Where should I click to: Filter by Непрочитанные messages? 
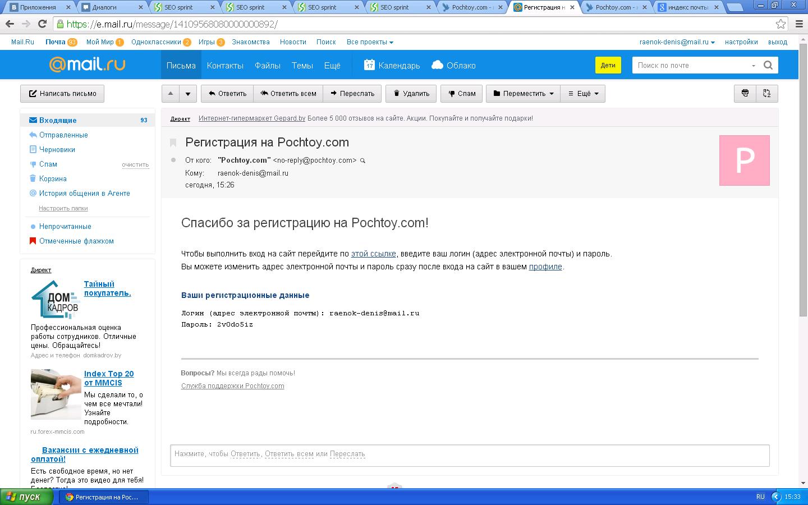coord(65,226)
